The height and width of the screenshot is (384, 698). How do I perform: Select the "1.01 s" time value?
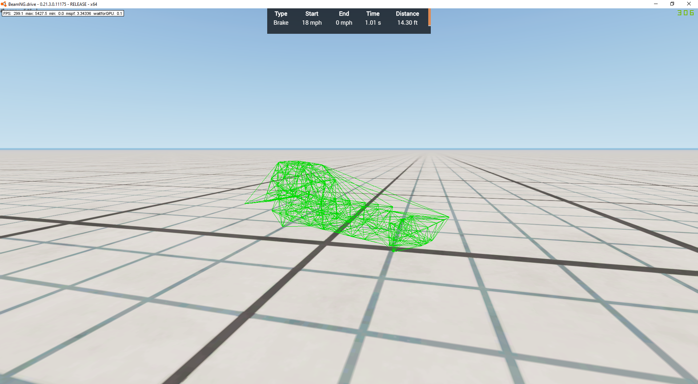pyautogui.click(x=373, y=23)
